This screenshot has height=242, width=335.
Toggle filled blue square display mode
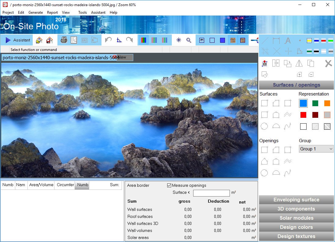tap(223, 40)
